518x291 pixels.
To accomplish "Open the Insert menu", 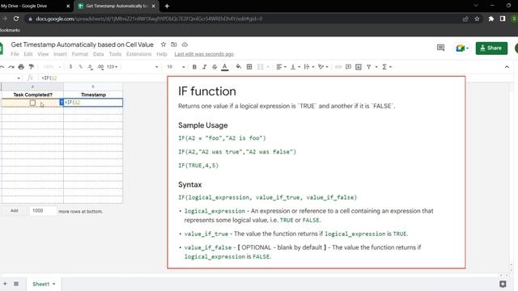I will click(x=60, y=54).
